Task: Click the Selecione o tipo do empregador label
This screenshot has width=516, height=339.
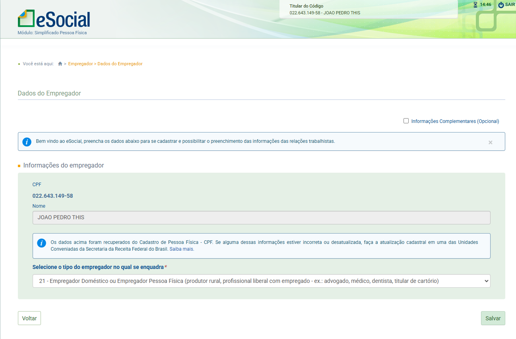Action: tap(98, 267)
